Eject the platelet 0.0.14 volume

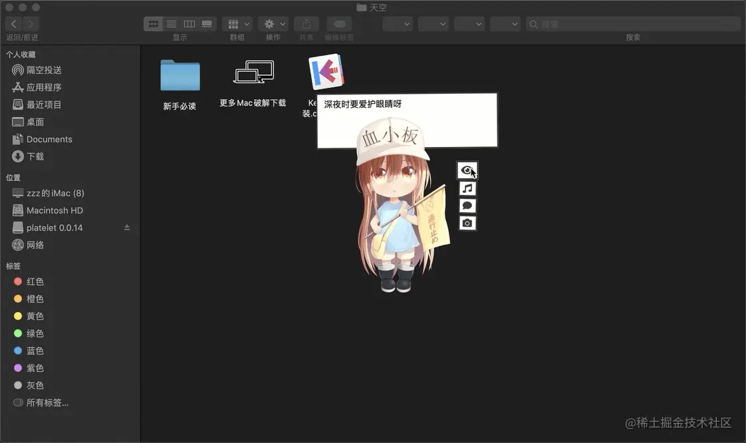point(127,227)
